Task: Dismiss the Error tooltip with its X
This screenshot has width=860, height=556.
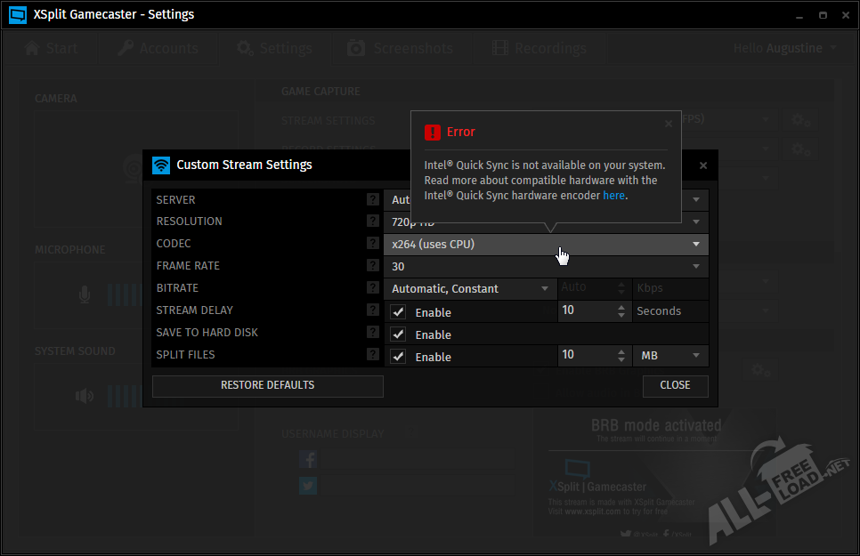Action: (669, 125)
